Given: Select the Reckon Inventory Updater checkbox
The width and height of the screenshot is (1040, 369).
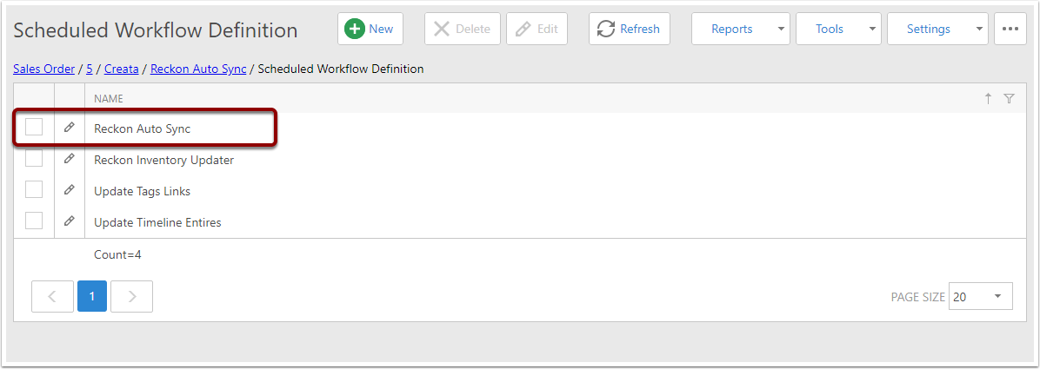Looking at the screenshot, I should [34, 158].
